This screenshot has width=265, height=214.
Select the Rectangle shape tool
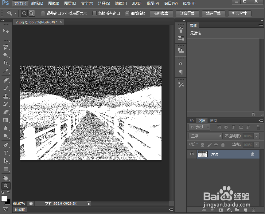click(x=6, y=169)
